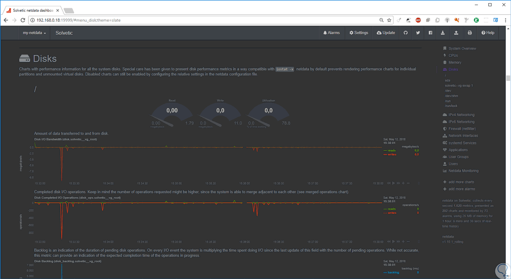Click the Facebook icon in navbar
This screenshot has width=511, height=279.
point(430,33)
